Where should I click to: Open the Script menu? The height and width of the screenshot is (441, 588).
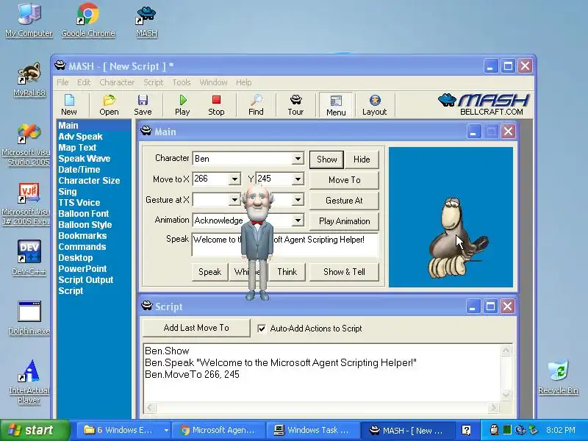154,82
